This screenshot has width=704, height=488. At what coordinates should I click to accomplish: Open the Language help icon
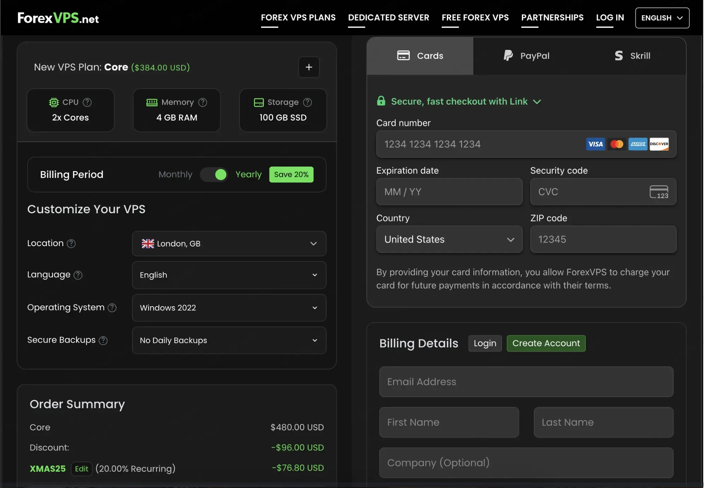[x=78, y=275]
